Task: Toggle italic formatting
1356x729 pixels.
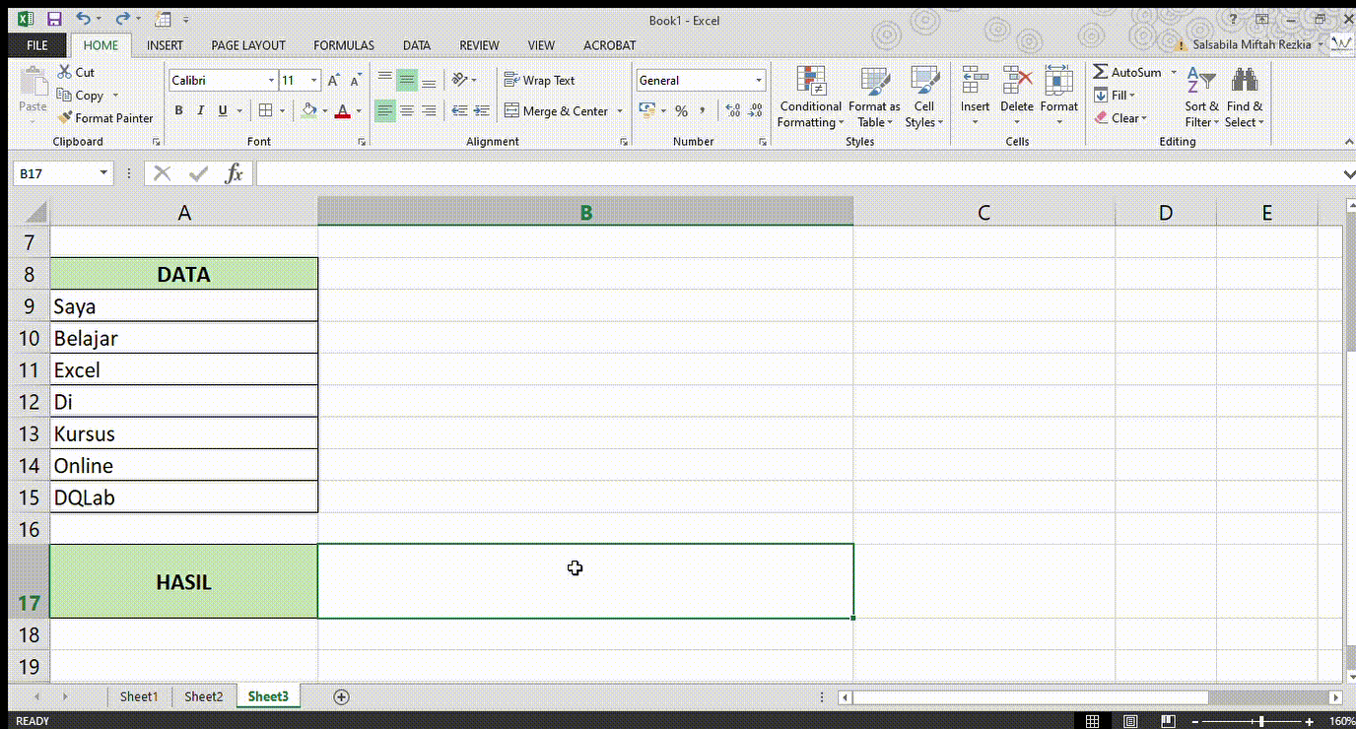Action: (x=200, y=110)
